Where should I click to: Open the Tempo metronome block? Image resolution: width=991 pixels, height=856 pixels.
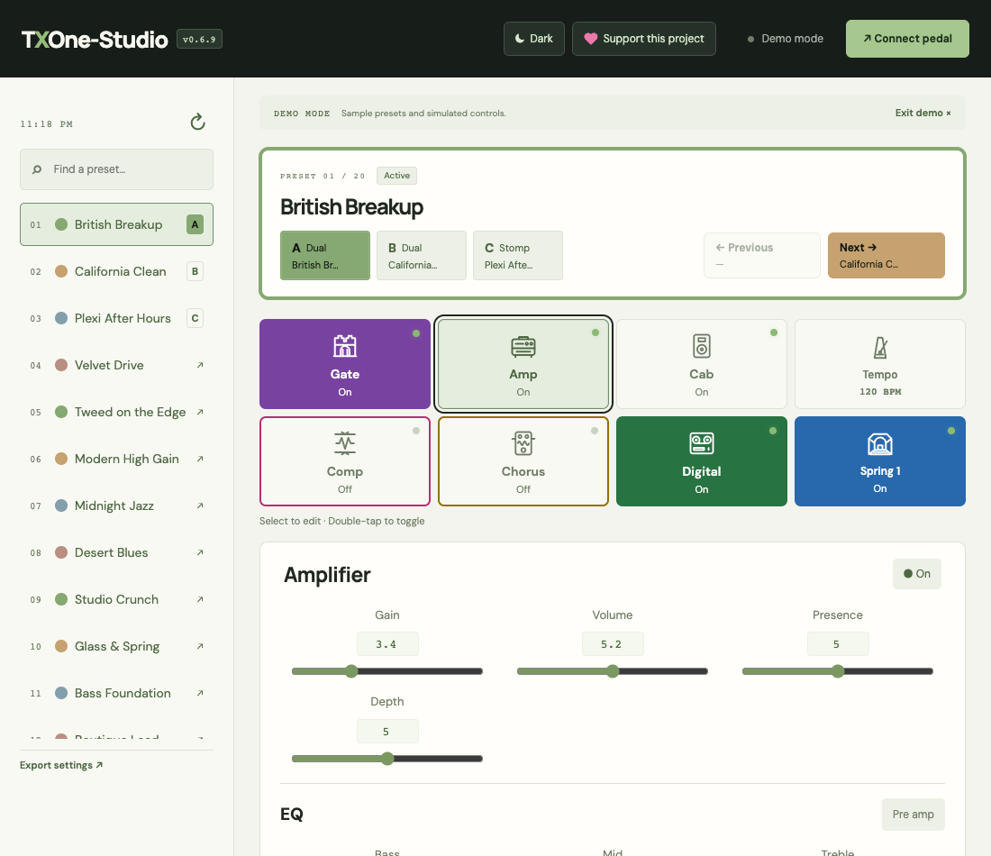coord(880,364)
